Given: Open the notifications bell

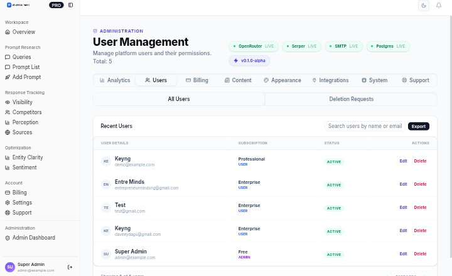Looking at the screenshot, I should pos(438,6).
